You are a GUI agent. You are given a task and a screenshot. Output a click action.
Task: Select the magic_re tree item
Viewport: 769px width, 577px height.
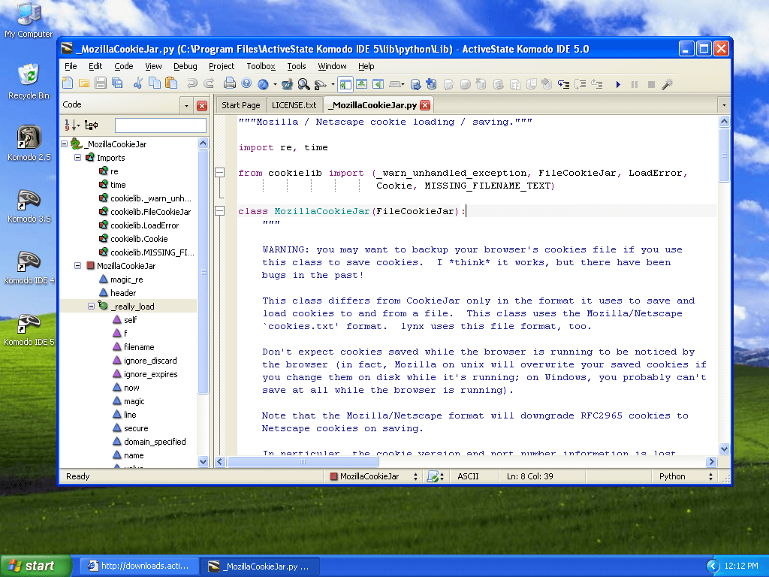pyautogui.click(x=126, y=279)
